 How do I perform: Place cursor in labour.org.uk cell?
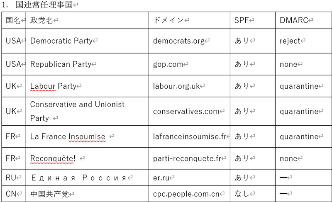pos(176,86)
